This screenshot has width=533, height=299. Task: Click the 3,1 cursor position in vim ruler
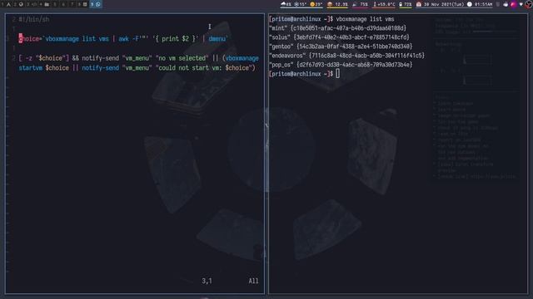click(207, 281)
